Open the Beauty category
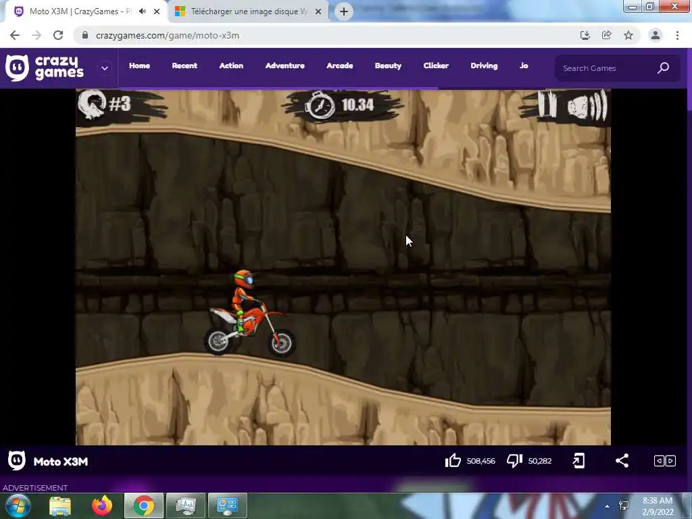692x519 pixels. tap(389, 66)
